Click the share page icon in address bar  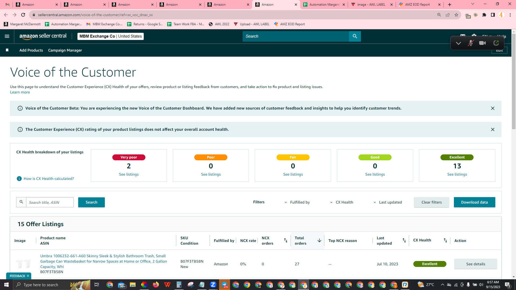pos(448,15)
